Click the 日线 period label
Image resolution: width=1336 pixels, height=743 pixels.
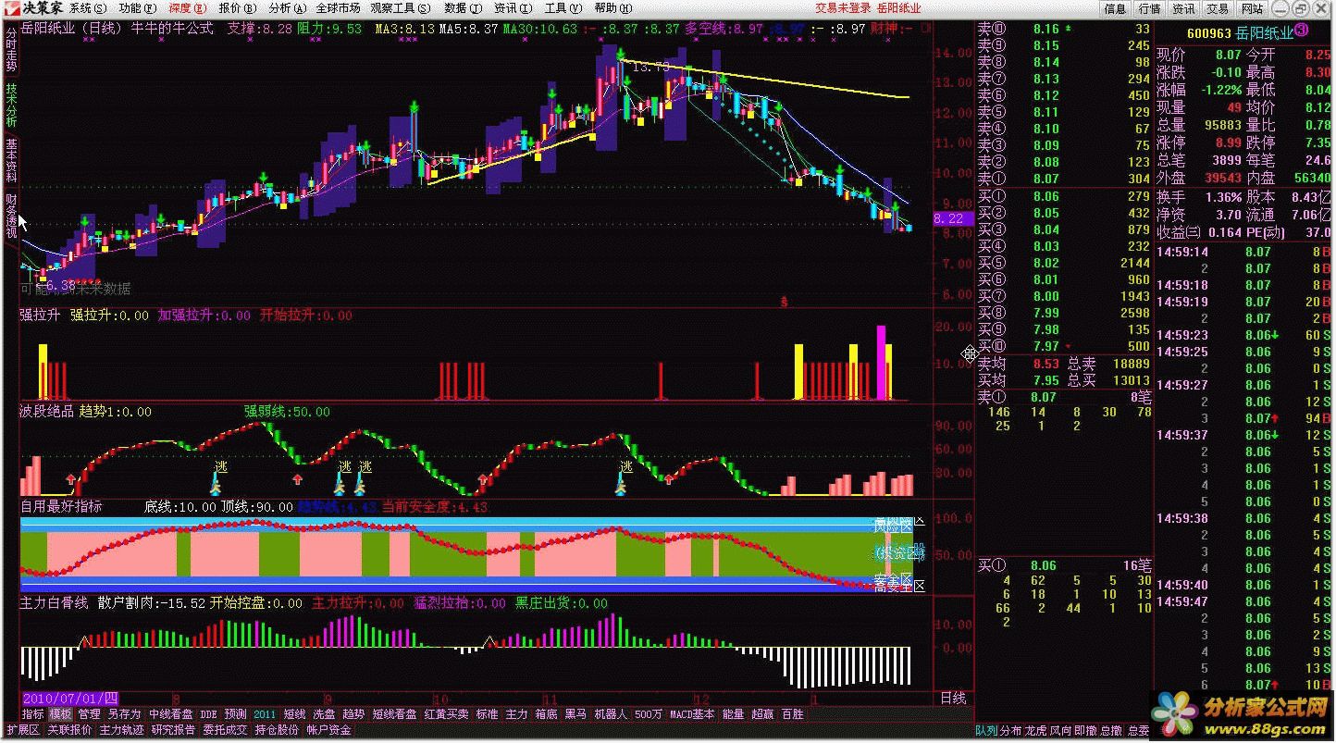(953, 698)
